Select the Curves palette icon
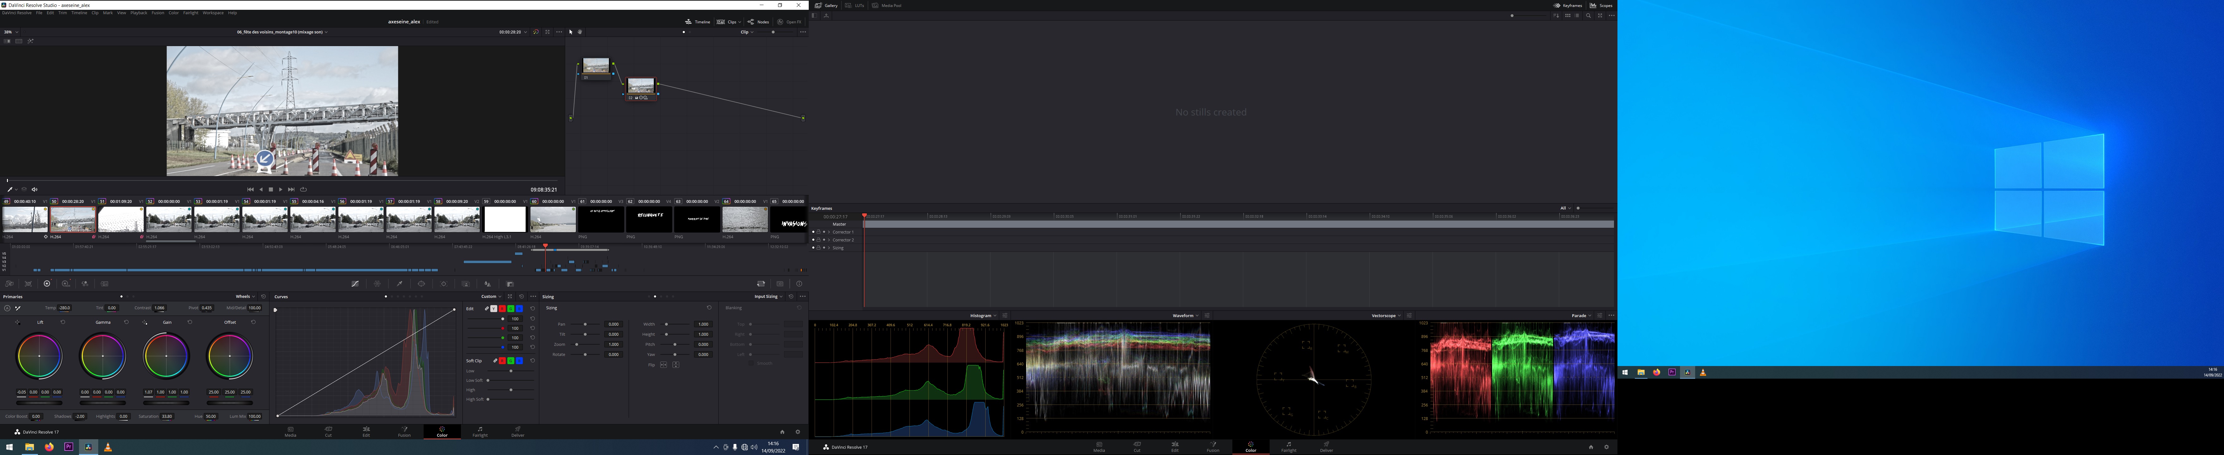The height and width of the screenshot is (455, 2224). 355,284
